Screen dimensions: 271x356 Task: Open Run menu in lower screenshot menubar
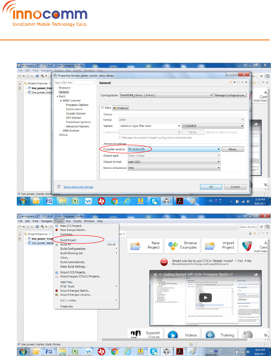point(68,221)
